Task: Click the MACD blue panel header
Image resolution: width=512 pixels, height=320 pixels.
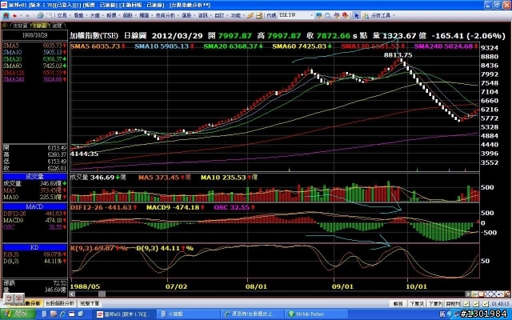Action: [34, 206]
